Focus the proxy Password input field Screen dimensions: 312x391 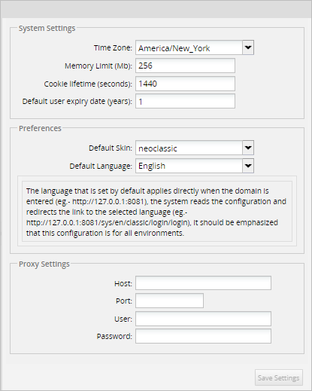[203, 336]
